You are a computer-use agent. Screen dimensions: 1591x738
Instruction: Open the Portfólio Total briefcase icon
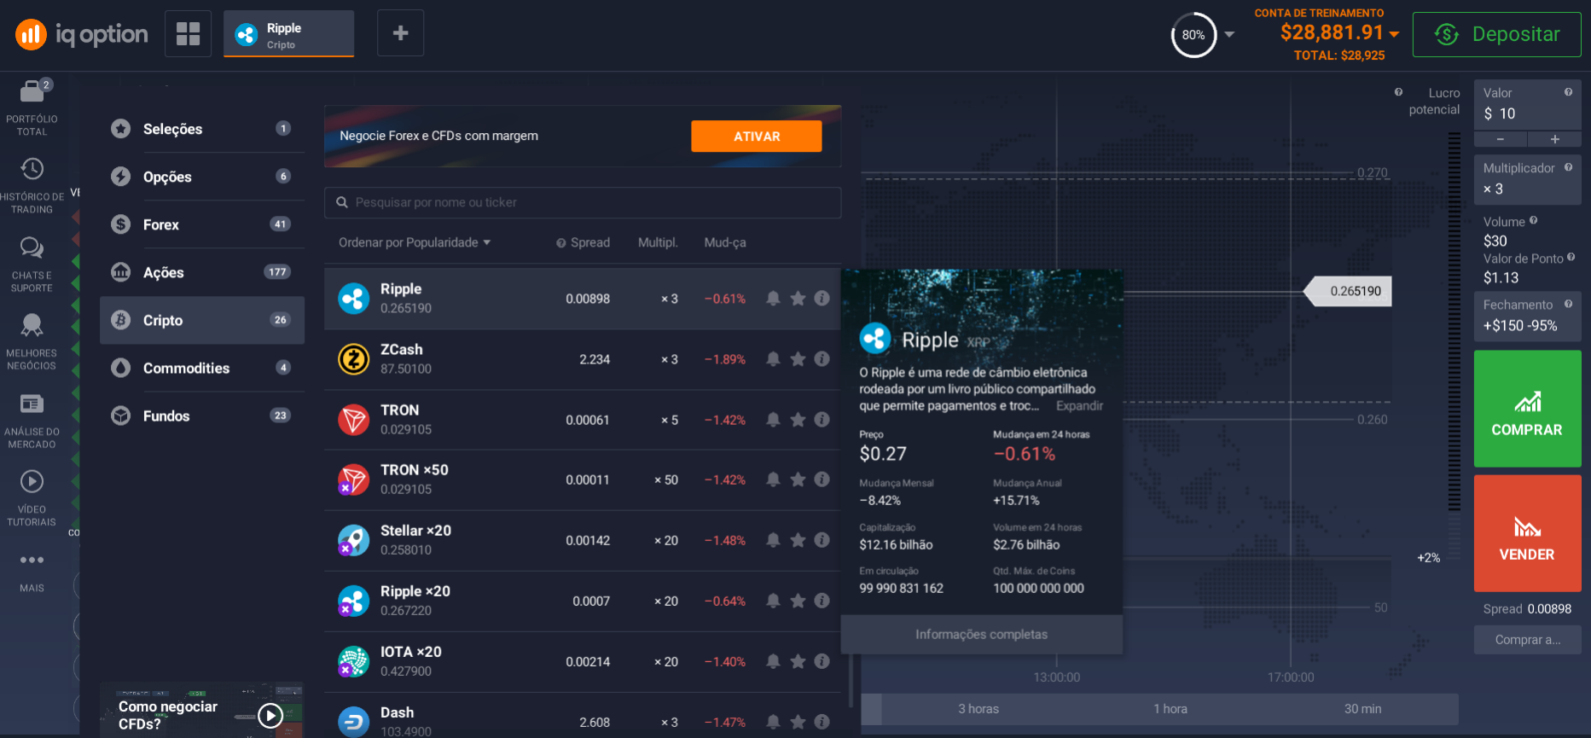coord(32,90)
